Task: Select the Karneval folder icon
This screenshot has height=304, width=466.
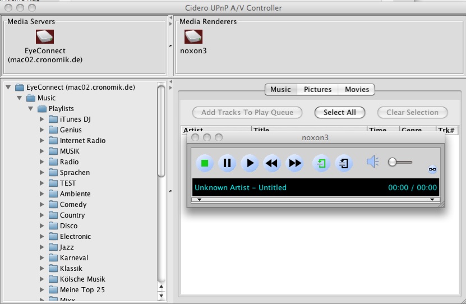Action: pos(53,258)
